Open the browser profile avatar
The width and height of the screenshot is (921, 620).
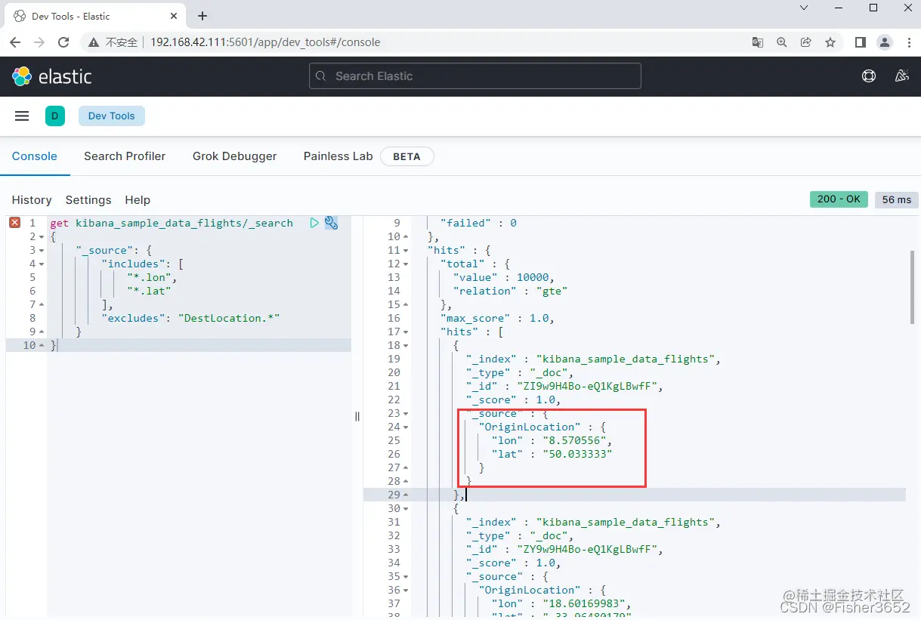tap(884, 42)
